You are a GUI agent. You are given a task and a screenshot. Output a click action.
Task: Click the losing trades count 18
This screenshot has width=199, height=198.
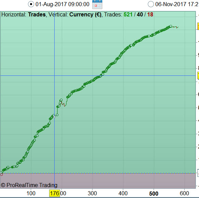150,14
